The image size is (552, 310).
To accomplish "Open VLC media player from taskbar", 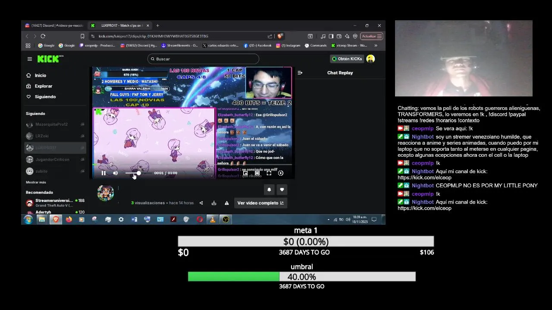I will (x=212, y=220).
